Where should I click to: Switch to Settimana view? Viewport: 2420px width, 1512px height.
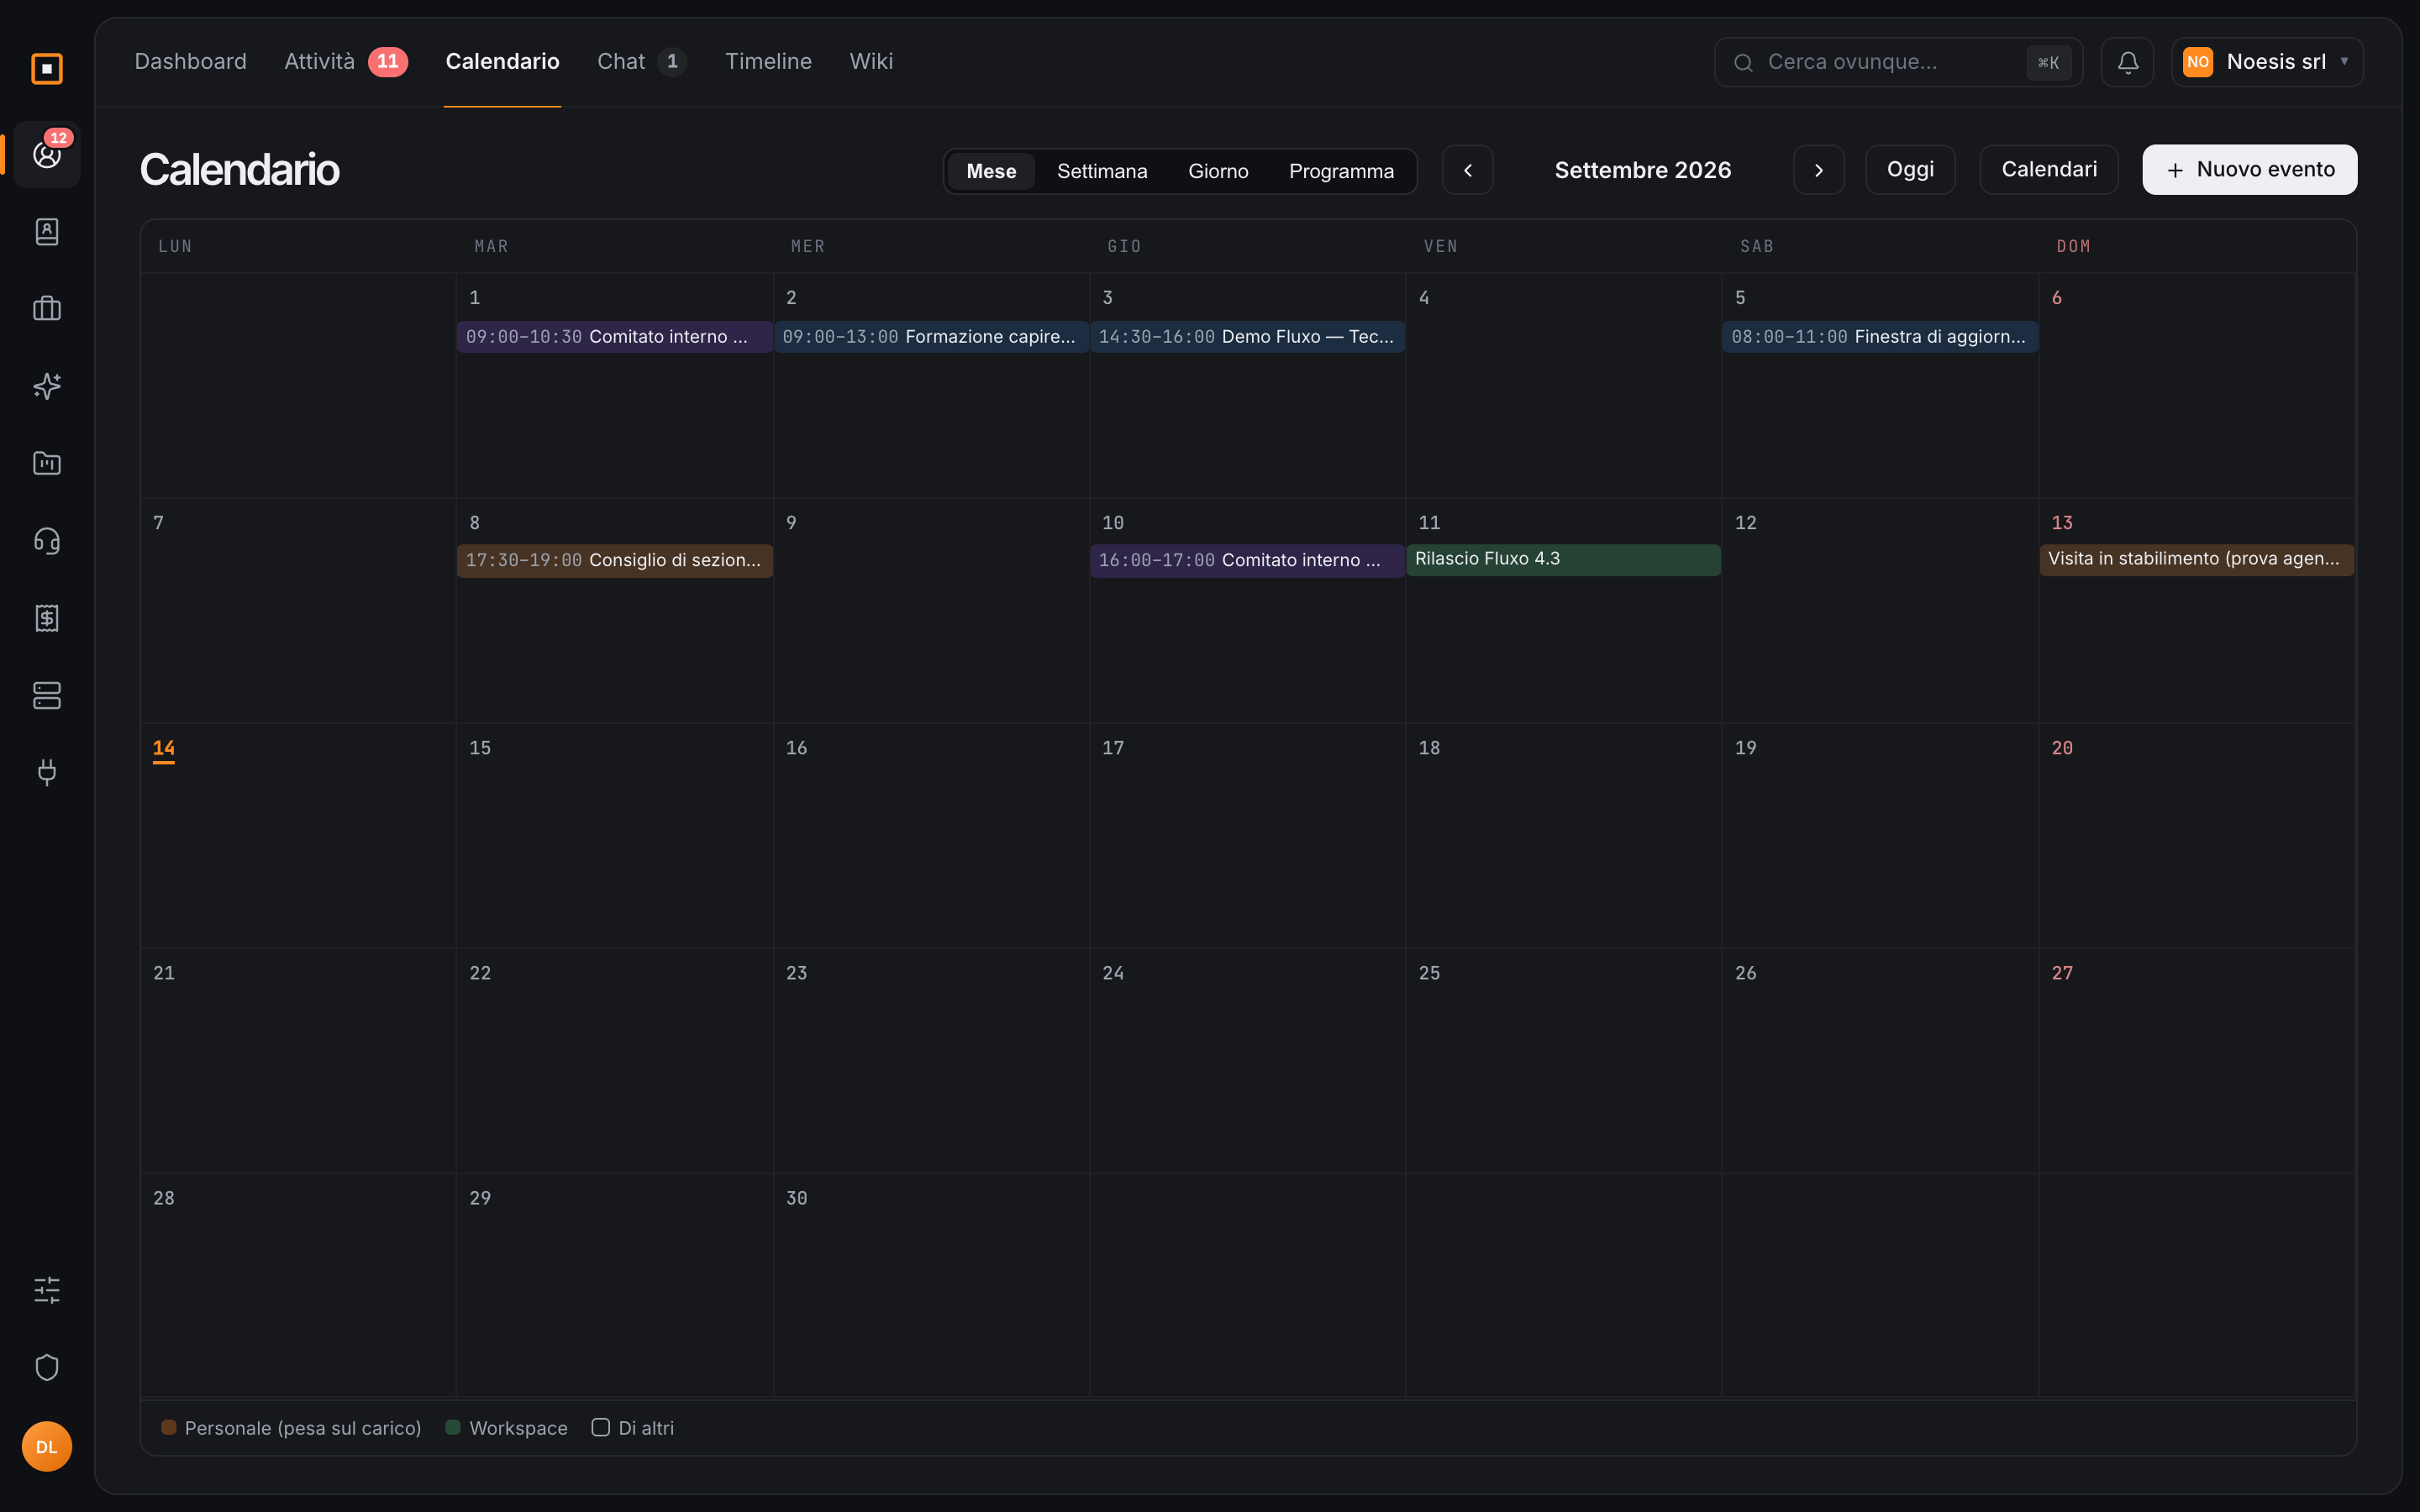(1102, 171)
